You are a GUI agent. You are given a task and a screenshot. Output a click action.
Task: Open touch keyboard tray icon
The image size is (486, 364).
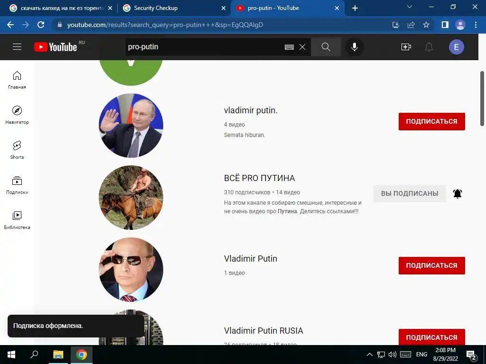click(405, 355)
